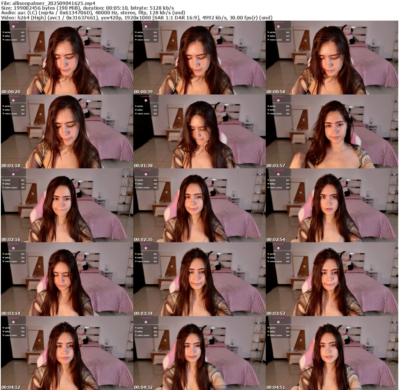
Task: Click the 'File: allisonpalmer_202509041625.mp4' header line
Action: pos(48,3)
